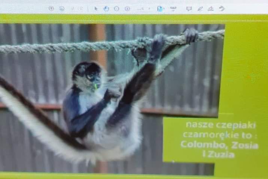The height and width of the screenshot is (179, 268).
Task: Click the bold names 'Colombo, Zosia i Zuzia'
Action: pos(219,149)
